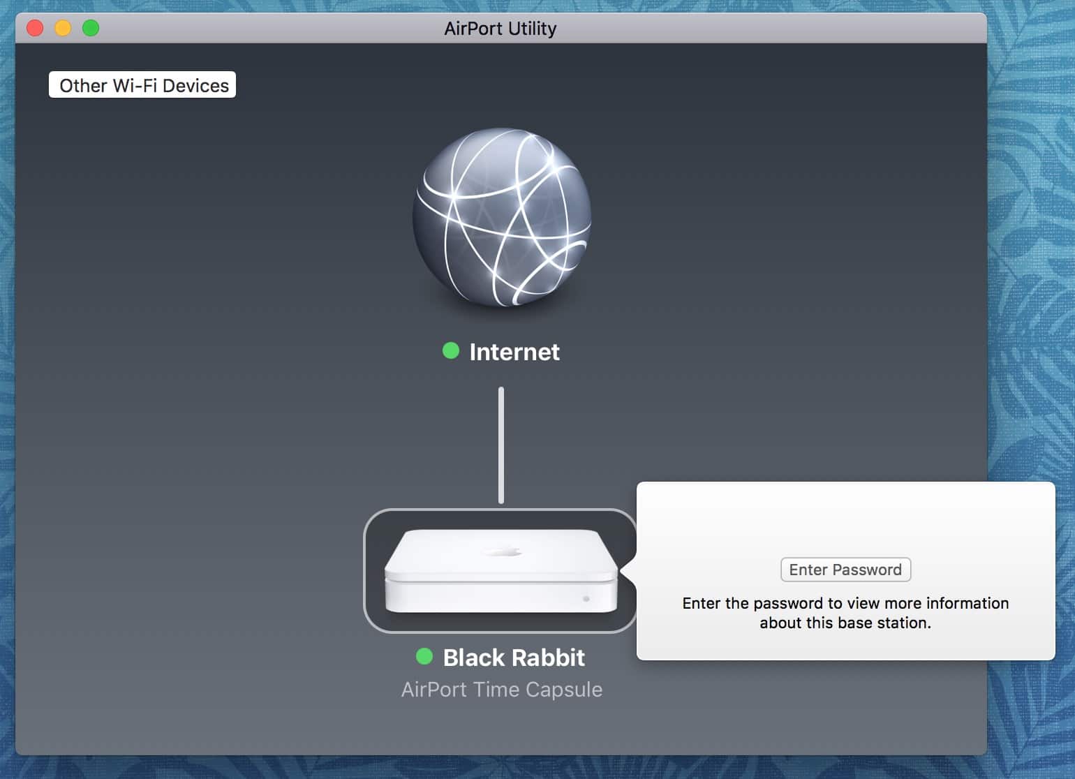This screenshot has height=779, width=1075.
Task: Click the Enter Password button
Action: 845,570
